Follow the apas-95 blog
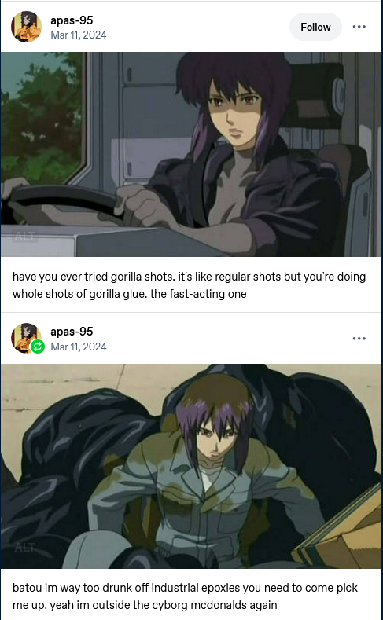Image resolution: width=383 pixels, height=620 pixels. 315,27
